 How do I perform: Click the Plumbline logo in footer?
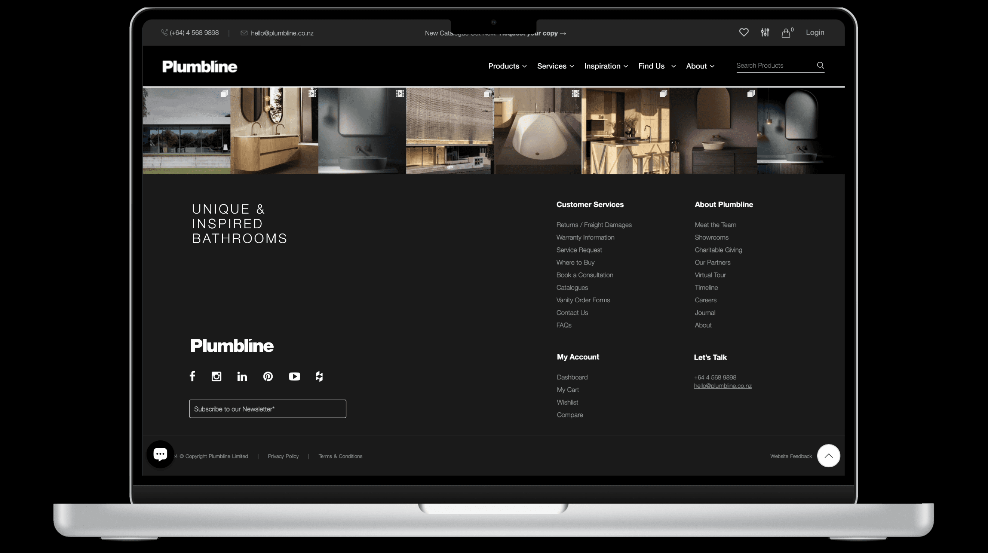(232, 345)
